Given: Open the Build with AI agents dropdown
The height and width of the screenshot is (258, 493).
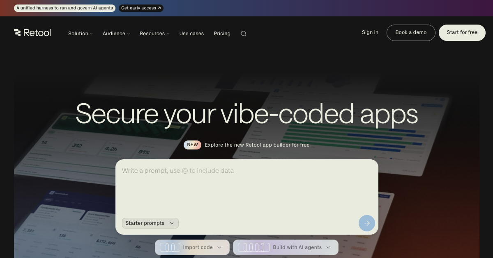Looking at the screenshot, I should (x=286, y=247).
